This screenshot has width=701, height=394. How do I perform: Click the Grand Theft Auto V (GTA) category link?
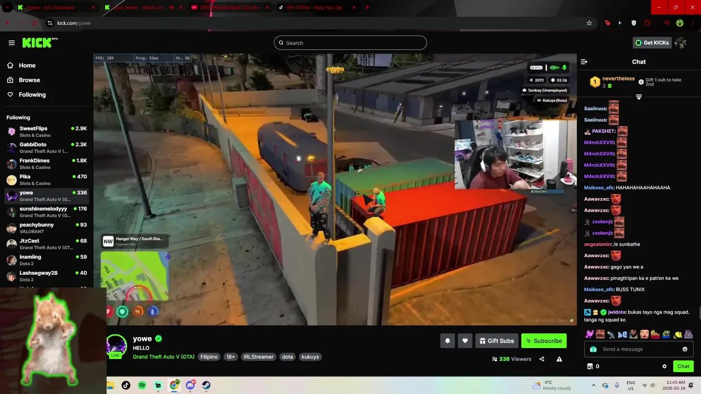pyautogui.click(x=163, y=357)
